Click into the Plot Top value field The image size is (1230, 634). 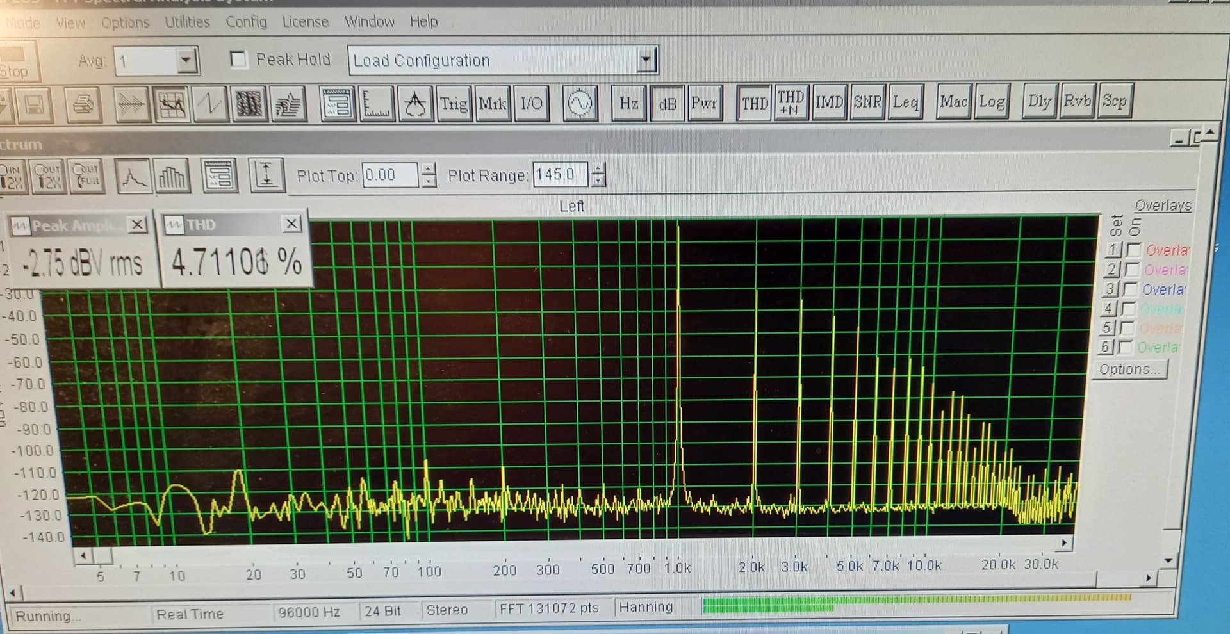pyautogui.click(x=389, y=175)
